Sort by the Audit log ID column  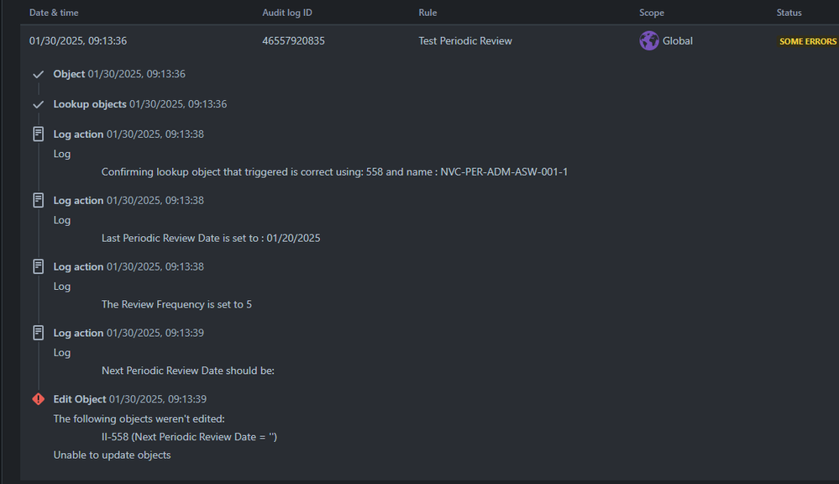pos(286,13)
